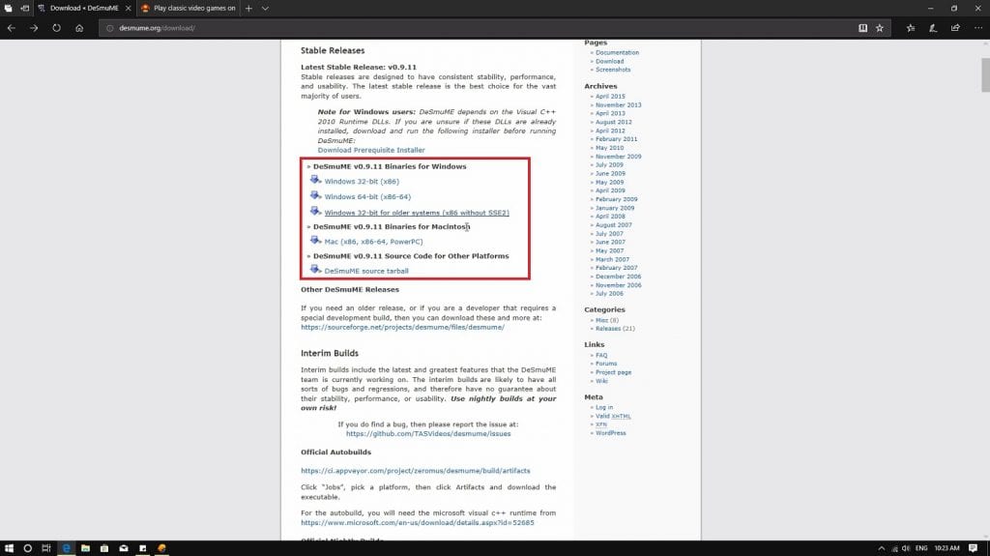Show hidden system tray icons chevron
The height and width of the screenshot is (556, 990).
click(882, 548)
